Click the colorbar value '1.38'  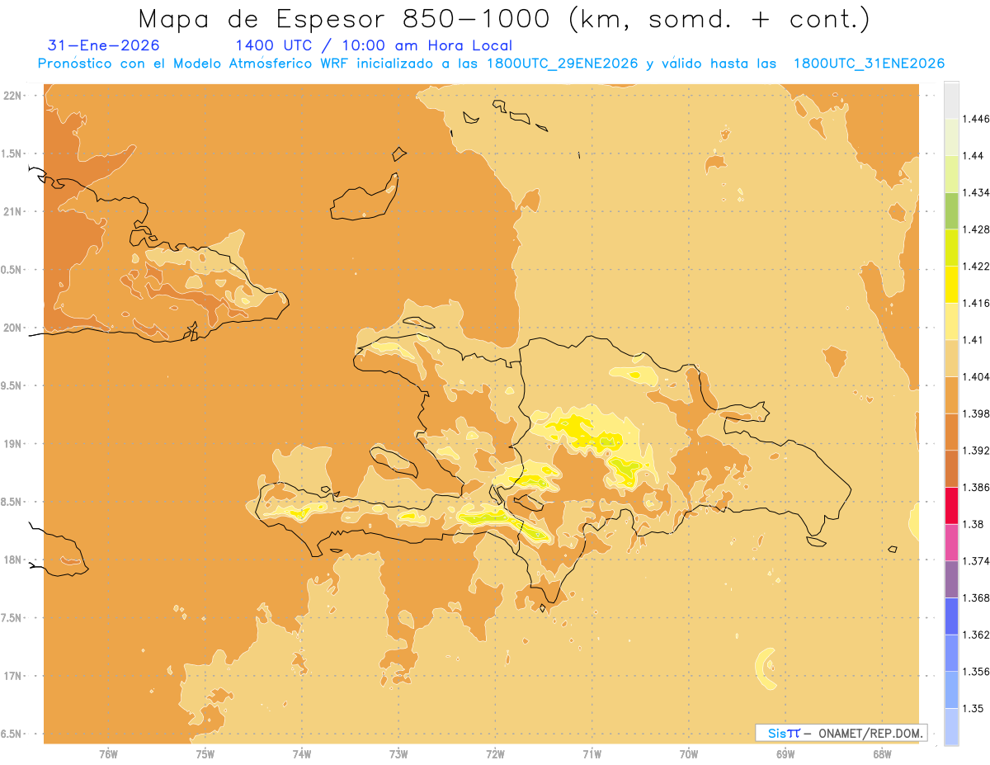974,524
